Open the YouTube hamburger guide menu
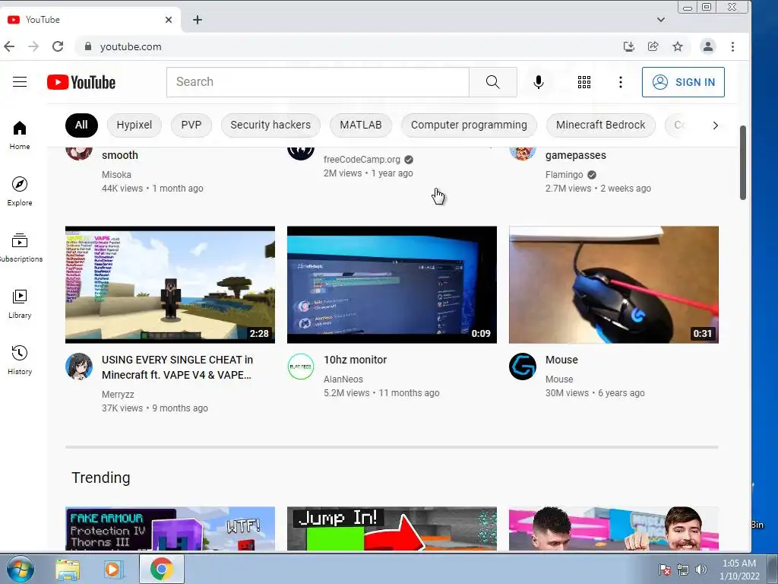778x584 pixels. point(20,82)
